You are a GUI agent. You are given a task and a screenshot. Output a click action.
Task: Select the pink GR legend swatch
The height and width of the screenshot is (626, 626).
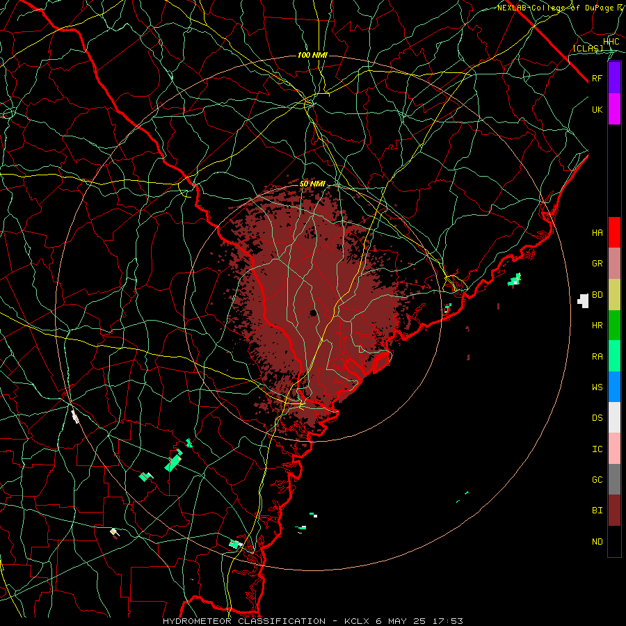pyautogui.click(x=614, y=264)
